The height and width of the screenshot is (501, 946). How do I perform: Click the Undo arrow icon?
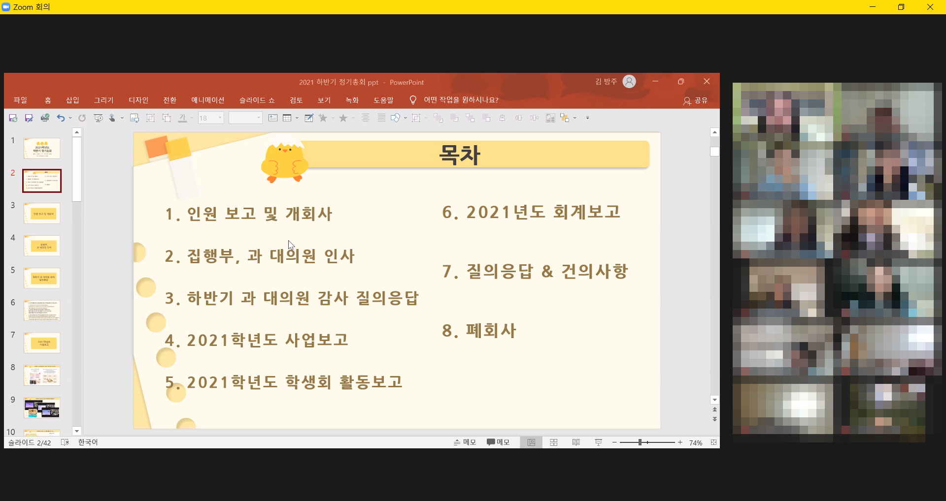[x=61, y=118]
